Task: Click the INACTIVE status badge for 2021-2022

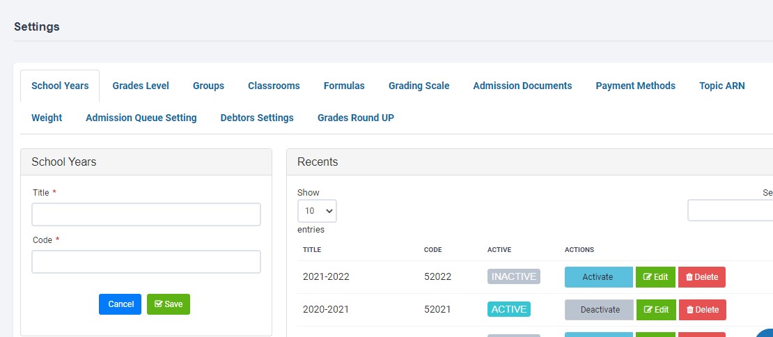Action: click(x=514, y=276)
